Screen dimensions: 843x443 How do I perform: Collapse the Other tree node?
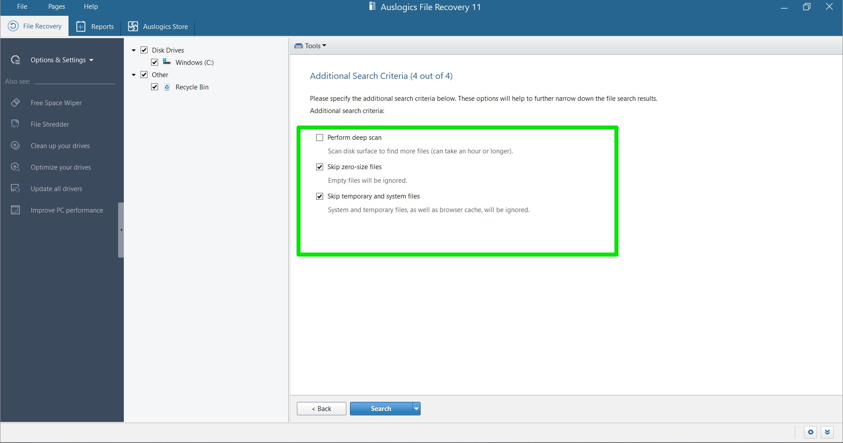pos(133,75)
